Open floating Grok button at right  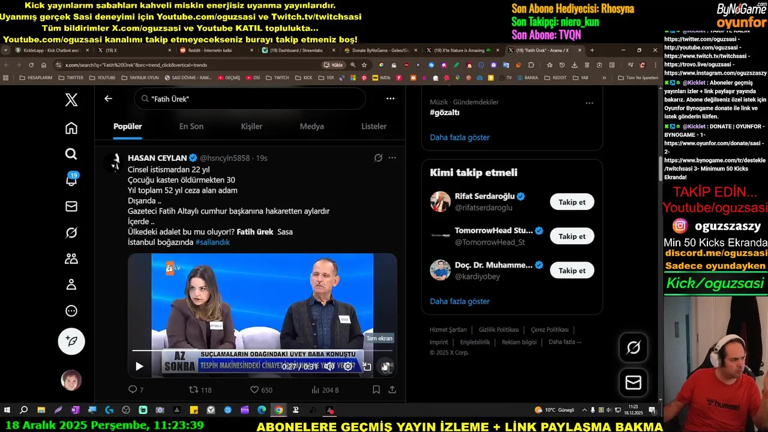coord(634,347)
